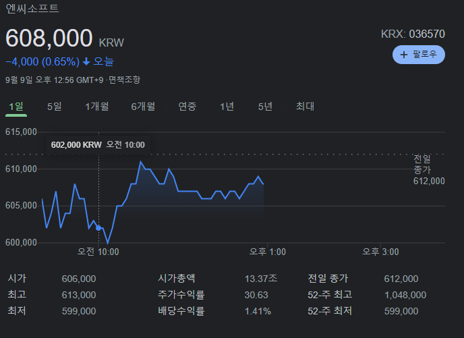Click the 오후 1:00 axis label
Screen dimensions: 464x338
268,252
